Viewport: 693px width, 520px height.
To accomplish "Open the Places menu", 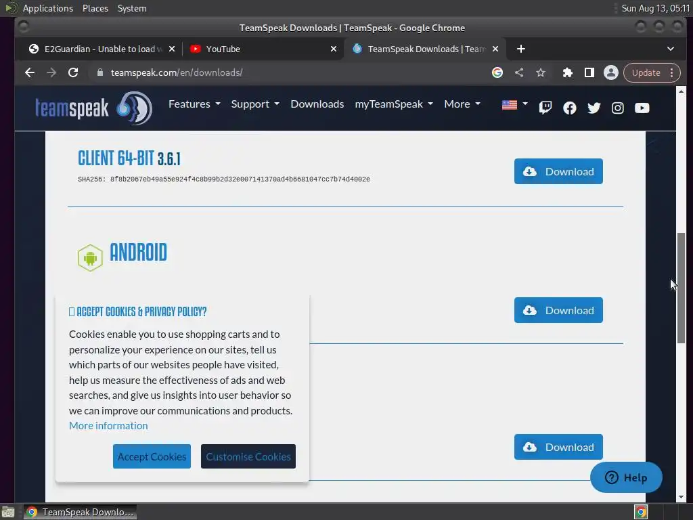I will [x=95, y=8].
